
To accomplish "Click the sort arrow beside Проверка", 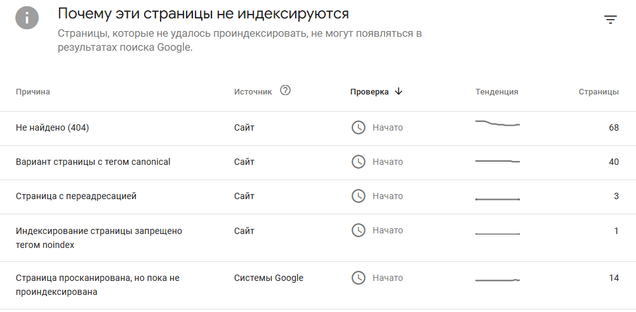I will pyautogui.click(x=399, y=91).
